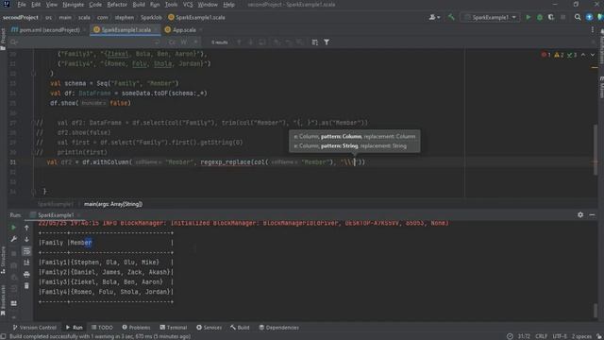Select SparkExample1 tab in Run panel
This screenshot has width=604, height=340.
point(55,215)
